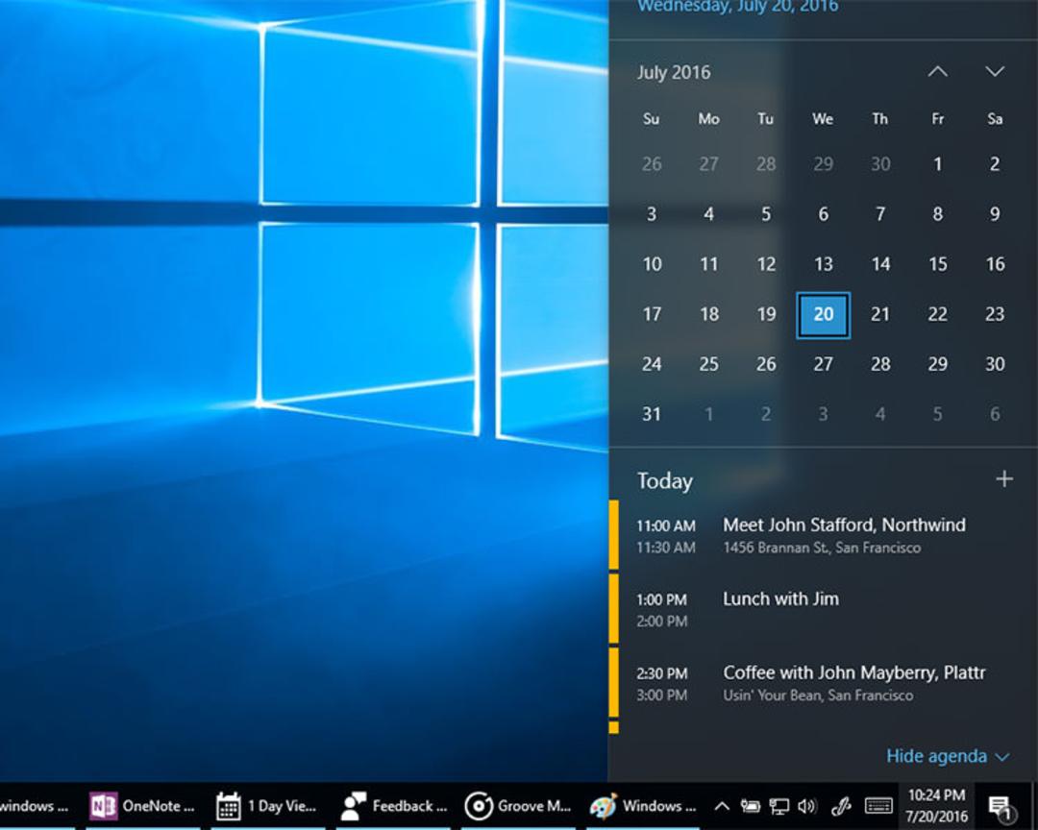
Task: Click the taskbar clock showing 10:24 PM
Action: tap(936, 806)
